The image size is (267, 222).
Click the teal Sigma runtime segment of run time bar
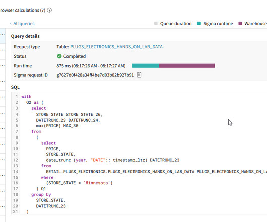coord(146,66)
